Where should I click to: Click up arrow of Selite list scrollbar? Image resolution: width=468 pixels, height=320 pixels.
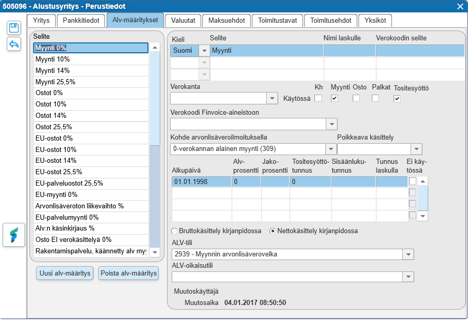155,48
